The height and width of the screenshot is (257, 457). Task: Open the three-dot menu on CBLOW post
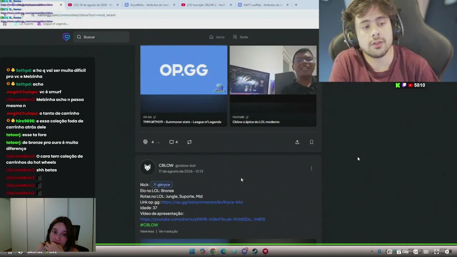point(311,168)
